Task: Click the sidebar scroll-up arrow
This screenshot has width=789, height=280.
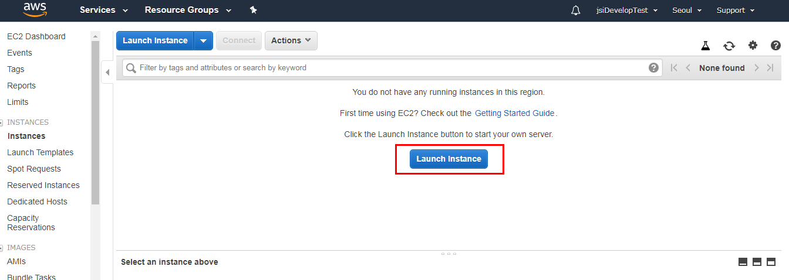Action: (96, 36)
